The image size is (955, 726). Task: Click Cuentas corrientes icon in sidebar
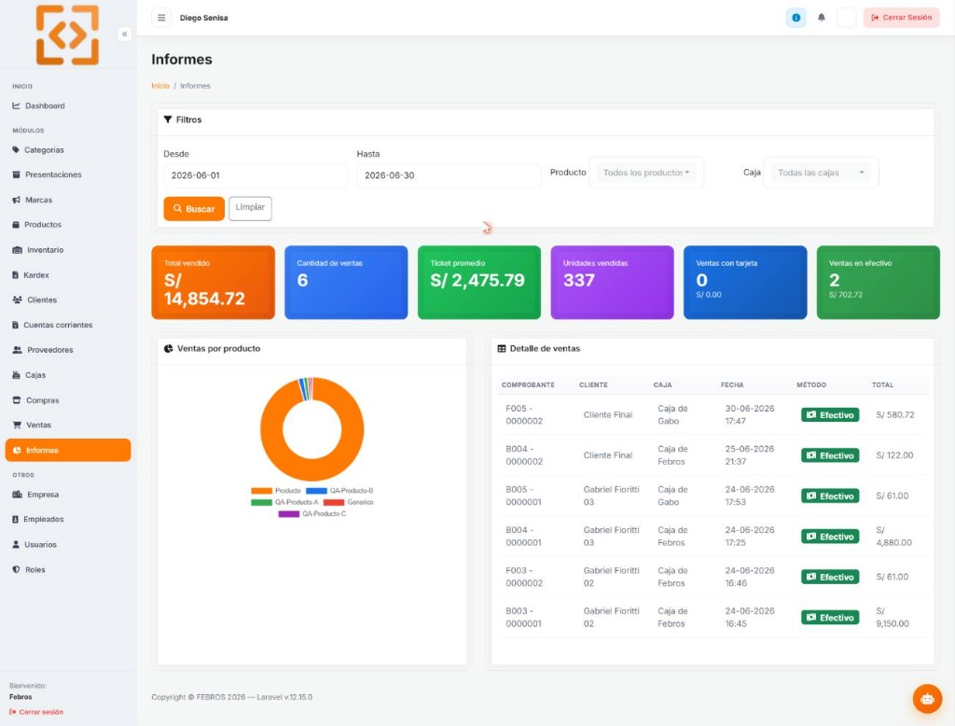click(16, 325)
